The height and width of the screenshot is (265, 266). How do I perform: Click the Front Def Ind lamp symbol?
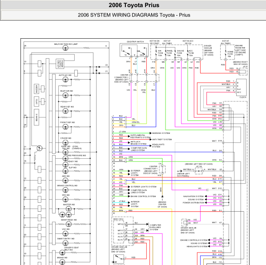[65, 127]
